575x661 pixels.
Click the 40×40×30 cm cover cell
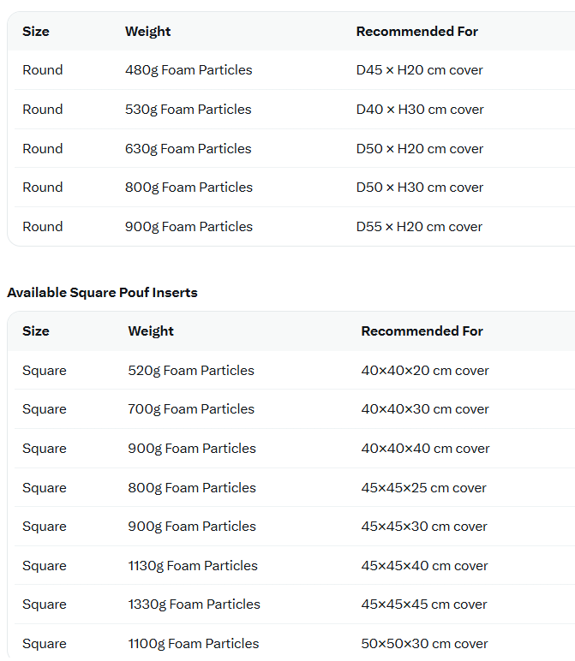(x=425, y=409)
